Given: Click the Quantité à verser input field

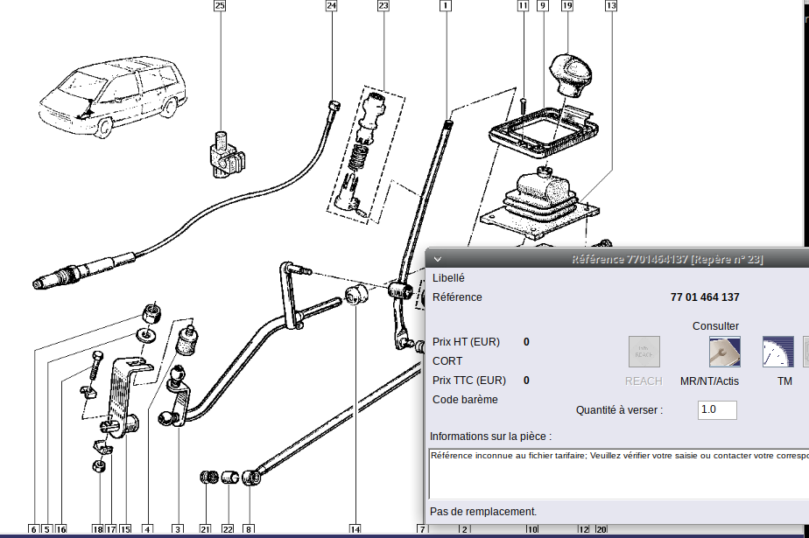Looking at the screenshot, I should click(717, 409).
